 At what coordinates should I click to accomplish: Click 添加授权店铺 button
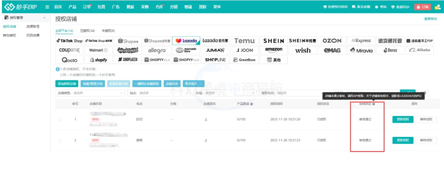click(x=67, y=84)
